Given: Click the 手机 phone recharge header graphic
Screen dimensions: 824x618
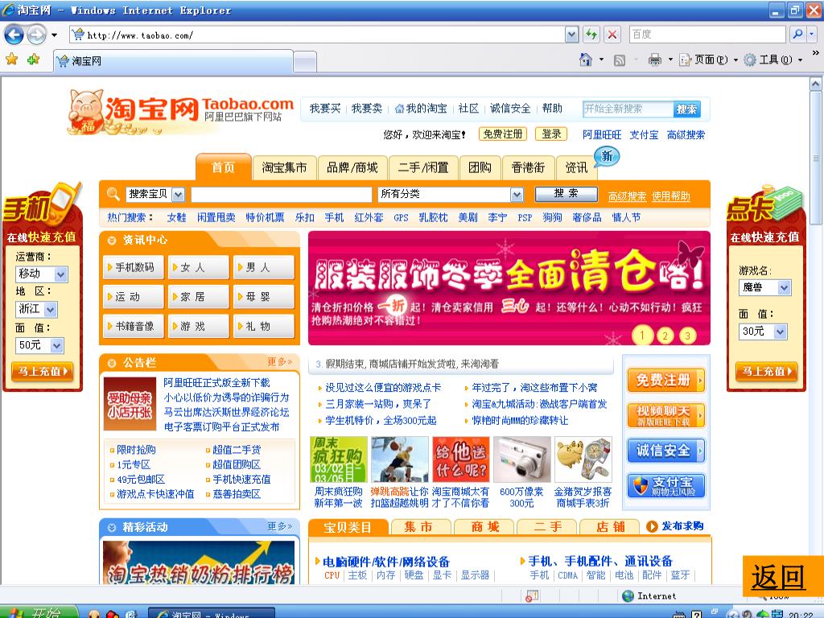Looking at the screenshot, I should click(43, 206).
